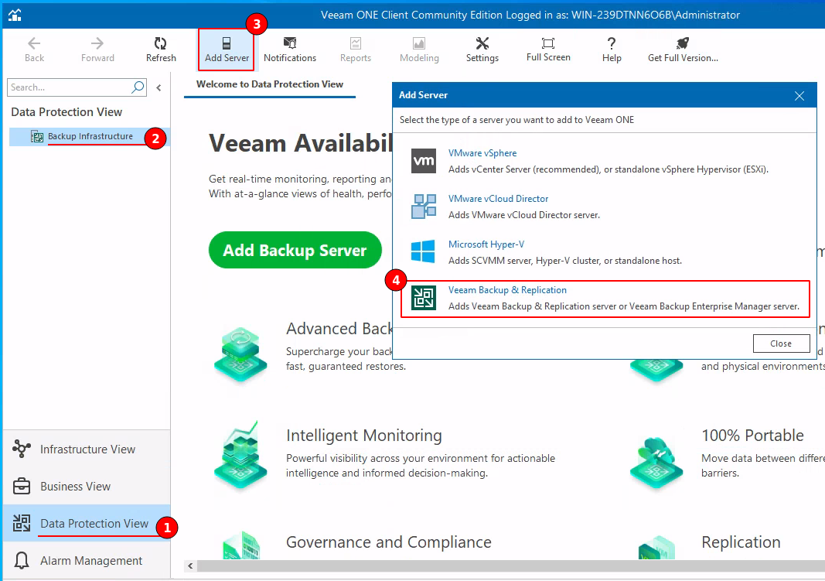Switch to Business View
The image size is (825, 581).
[x=87, y=487]
